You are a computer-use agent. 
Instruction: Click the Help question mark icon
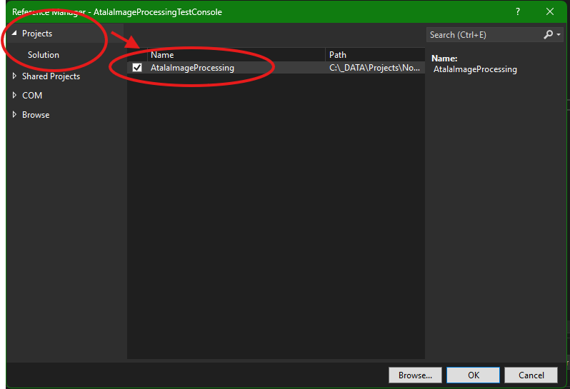tap(518, 11)
